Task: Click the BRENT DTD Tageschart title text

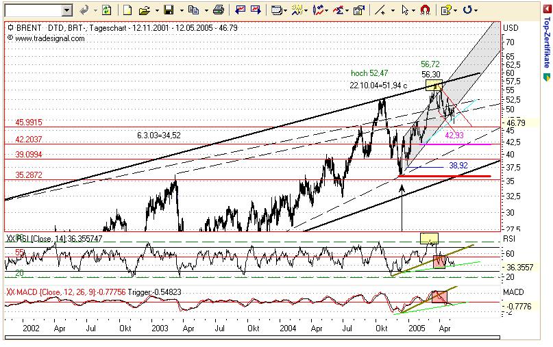Action: tap(127, 27)
